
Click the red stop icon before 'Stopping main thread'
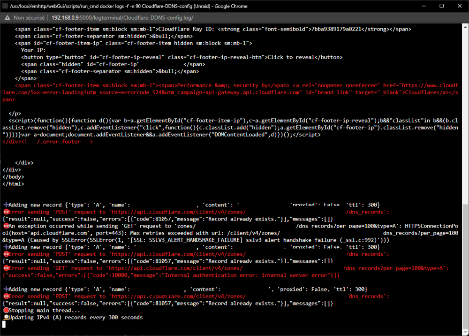pyautogui.click(x=6, y=310)
